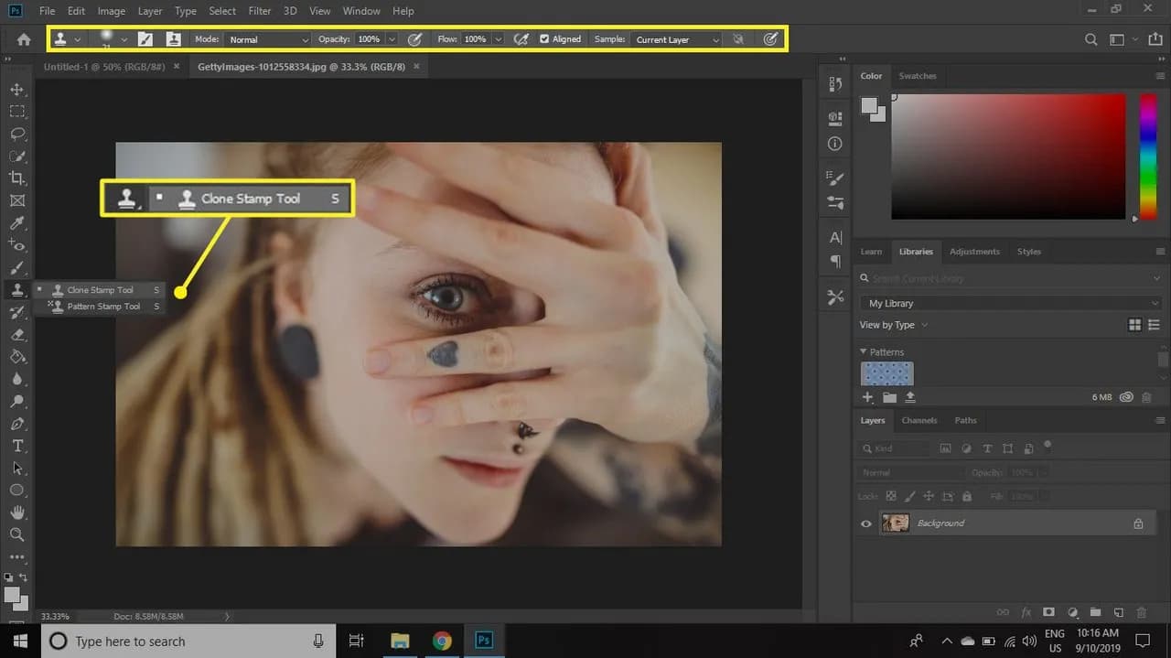Switch to the Channels tab

(919, 420)
